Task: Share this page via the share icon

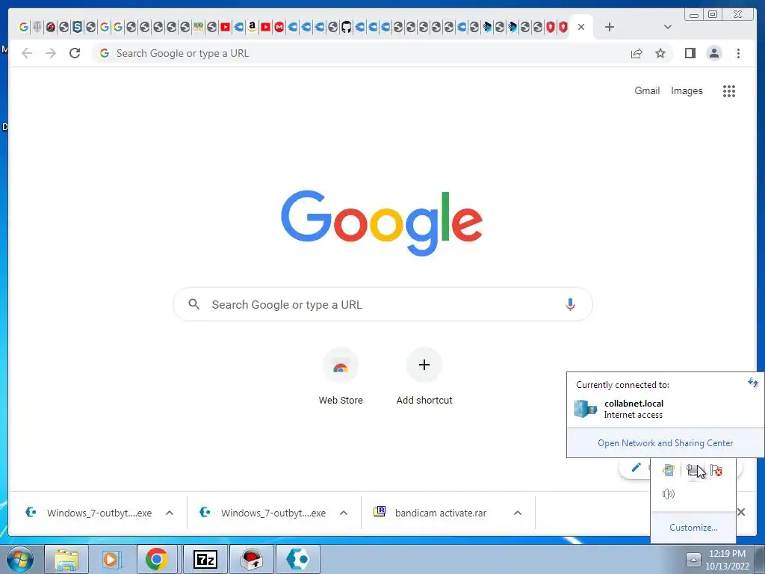Action: click(x=637, y=53)
